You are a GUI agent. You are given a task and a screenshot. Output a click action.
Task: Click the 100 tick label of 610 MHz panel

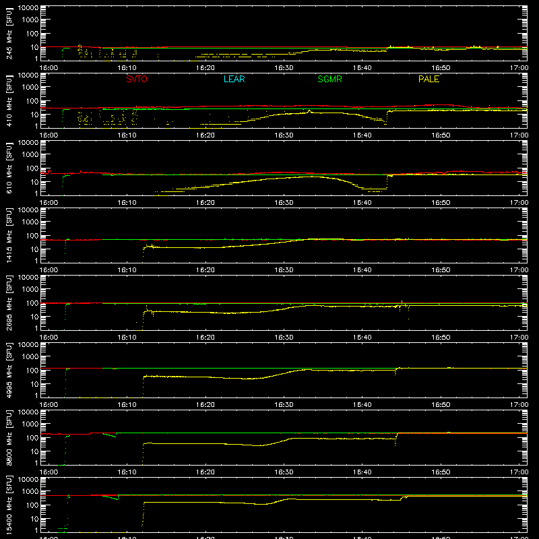(x=32, y=168)
